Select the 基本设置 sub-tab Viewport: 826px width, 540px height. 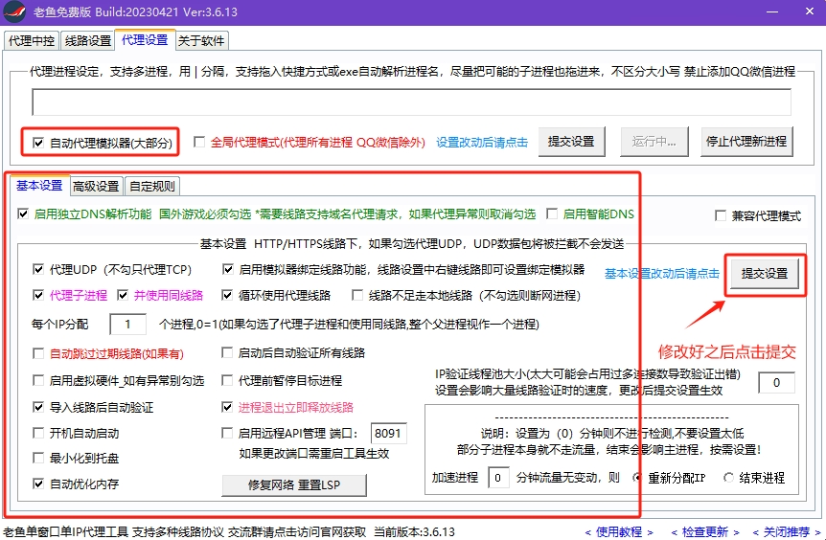click(39, 185)
